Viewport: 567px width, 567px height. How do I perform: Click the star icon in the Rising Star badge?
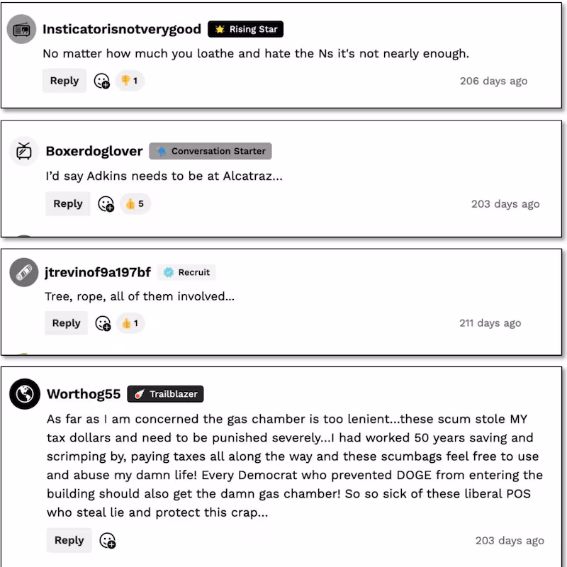point(218,29)
